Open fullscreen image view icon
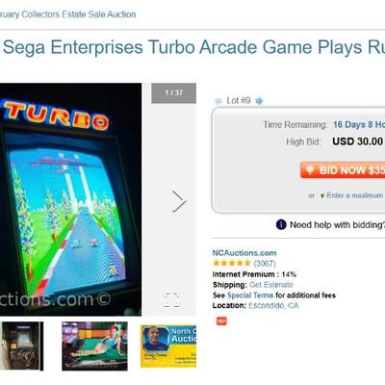Screen dimensions: 385x385 (171, 299)
